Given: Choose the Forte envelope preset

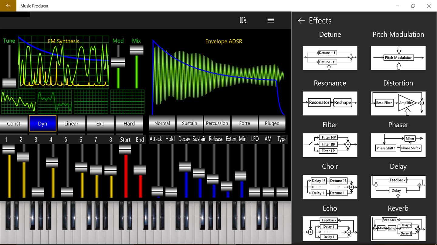Looking at the screenshot, I should pos(245,123).
